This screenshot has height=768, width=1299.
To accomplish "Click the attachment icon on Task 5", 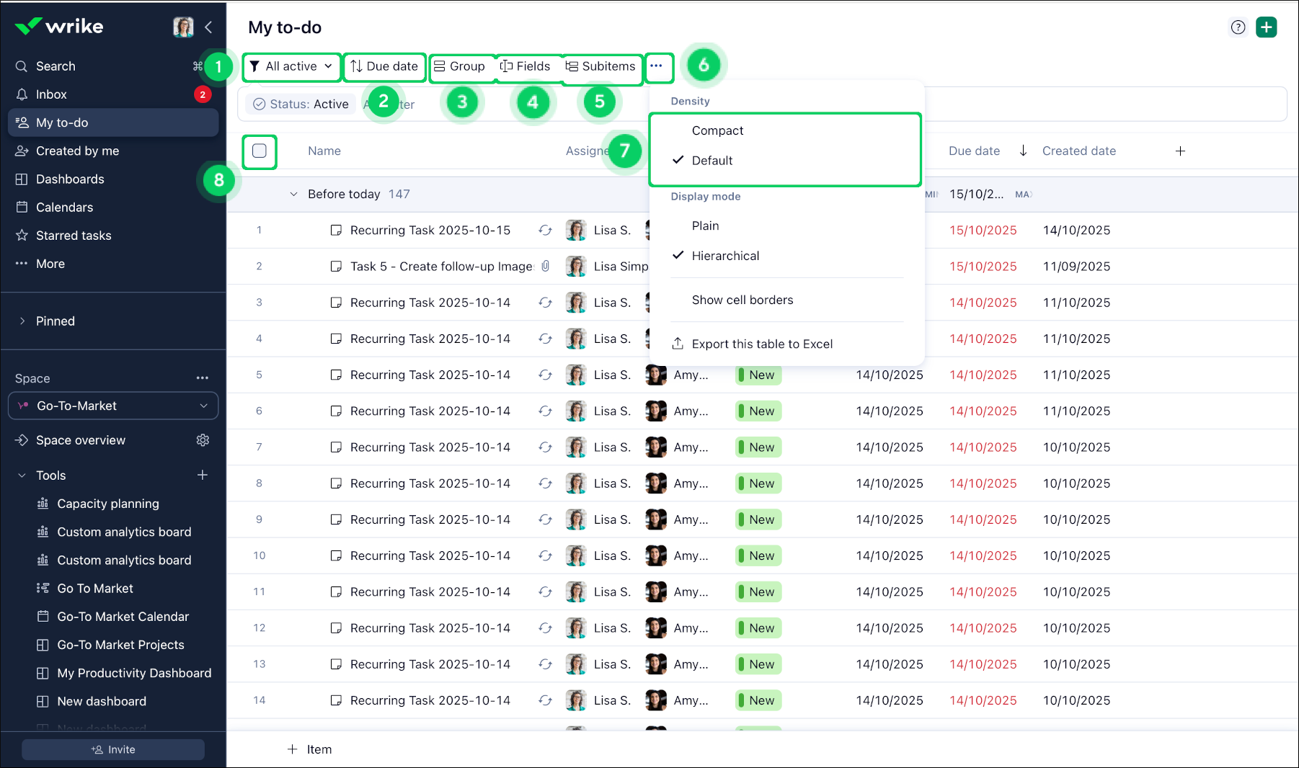I will 546,266.
